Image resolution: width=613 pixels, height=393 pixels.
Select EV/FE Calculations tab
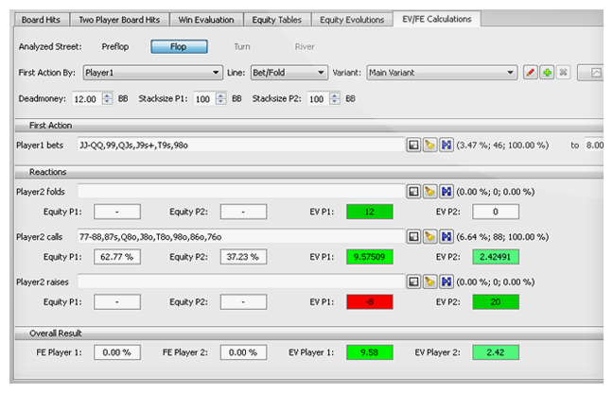pyautogui.click(x=437, y=19)
